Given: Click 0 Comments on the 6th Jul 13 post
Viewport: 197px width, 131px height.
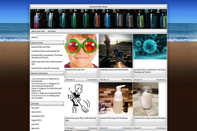Looking at the screenshot, I should point(161,128).
